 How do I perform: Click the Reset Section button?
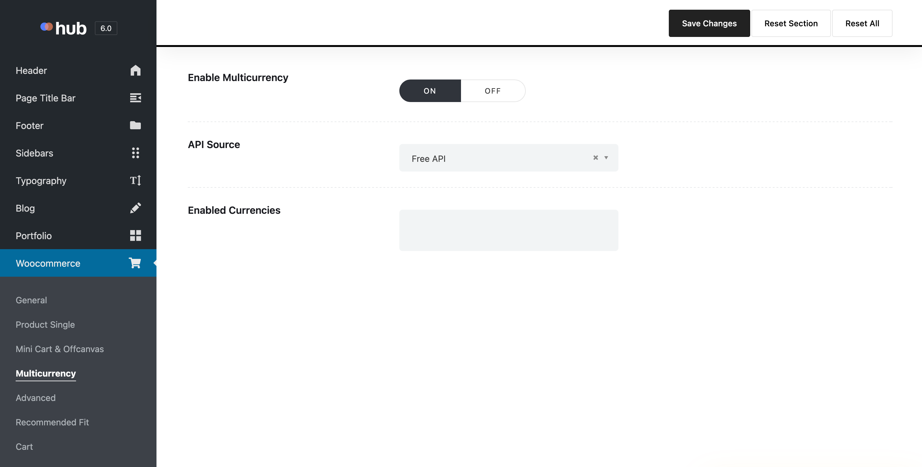(x=791, y=23)
